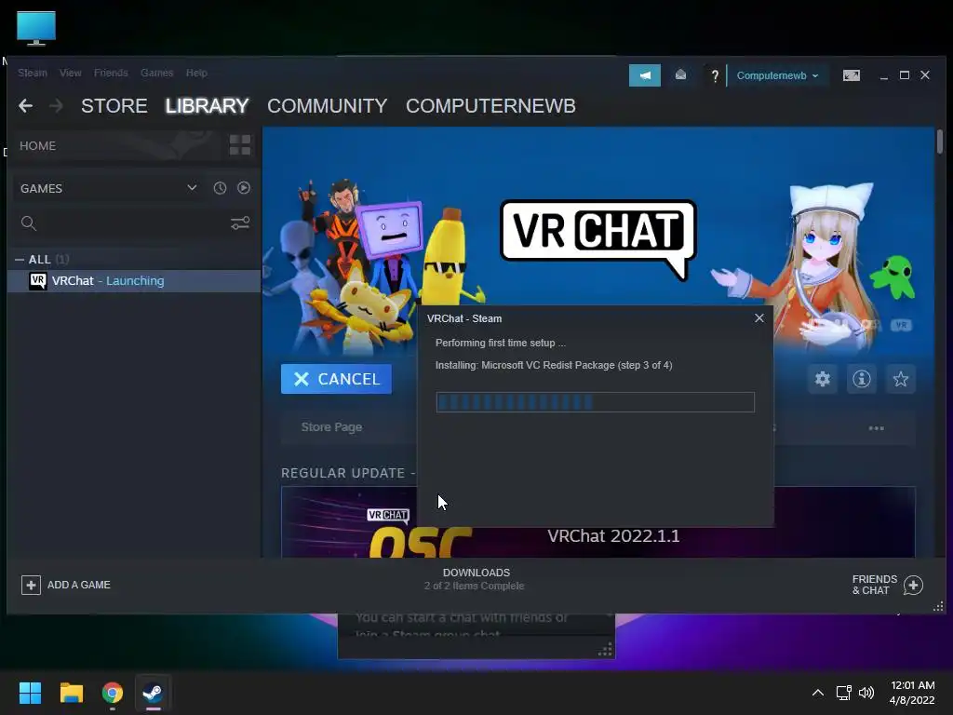Open the Steam inbox envelope icon
Image resolution: width=953 pixels, height=715 pixels.
pos(680,74)
